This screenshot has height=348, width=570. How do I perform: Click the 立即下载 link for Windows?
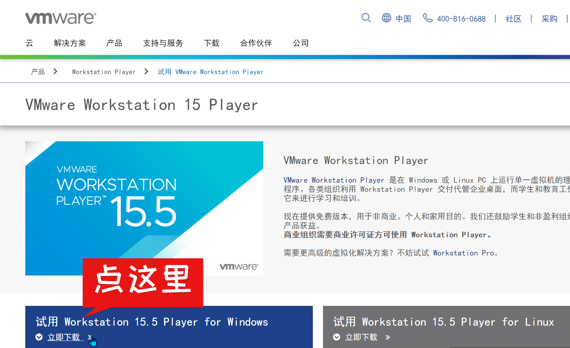[64, 337]
